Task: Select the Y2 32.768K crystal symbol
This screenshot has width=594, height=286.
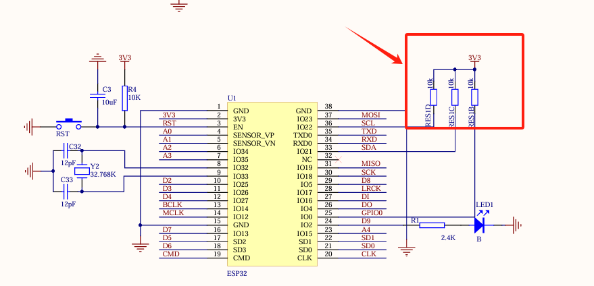Action: tap(82, 170)
